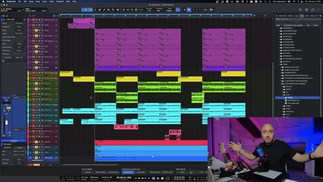Click the Takes to Layers button
Image resolution: width=323 pixels, height=182 pixels.
tap(100, 172)
